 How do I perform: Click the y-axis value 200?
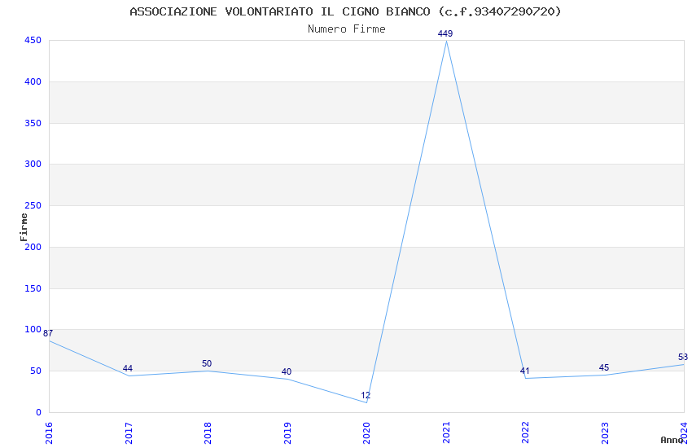pos(33,247)
